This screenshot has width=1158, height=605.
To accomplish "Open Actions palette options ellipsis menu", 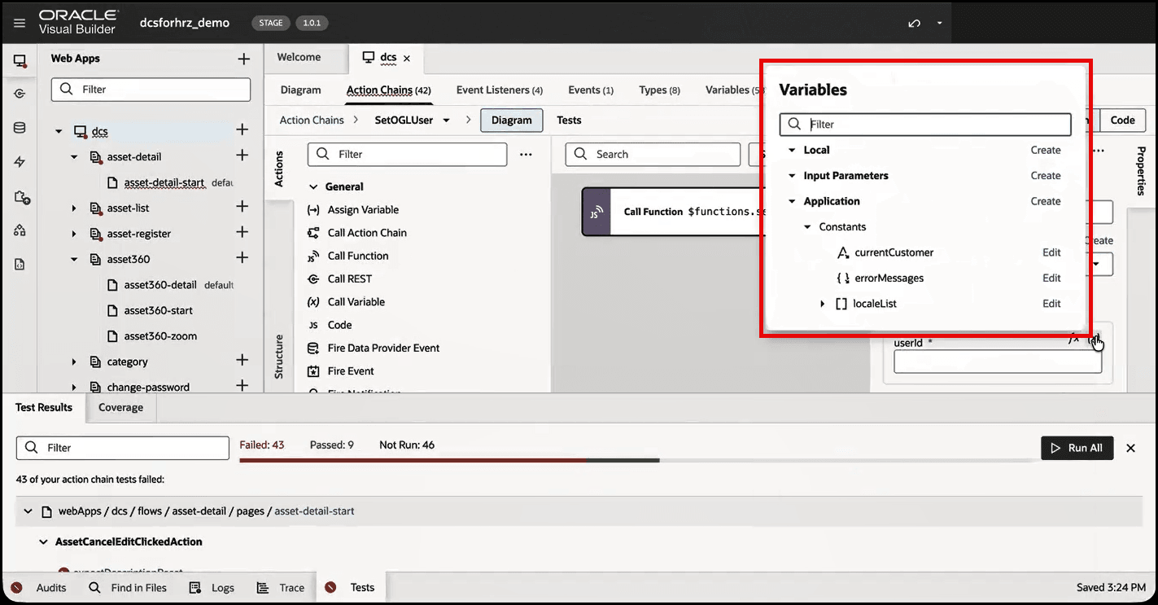I will tap(526, 154).
